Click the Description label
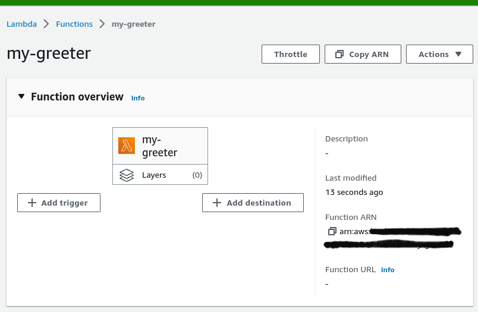The image size is (478, 312). coord(346,139)
